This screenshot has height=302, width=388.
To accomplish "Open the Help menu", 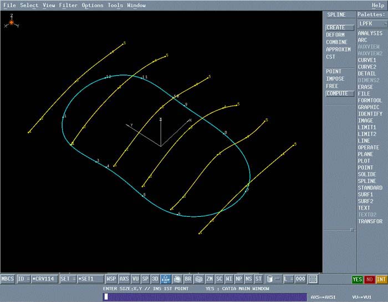I will tap(377, 6).
